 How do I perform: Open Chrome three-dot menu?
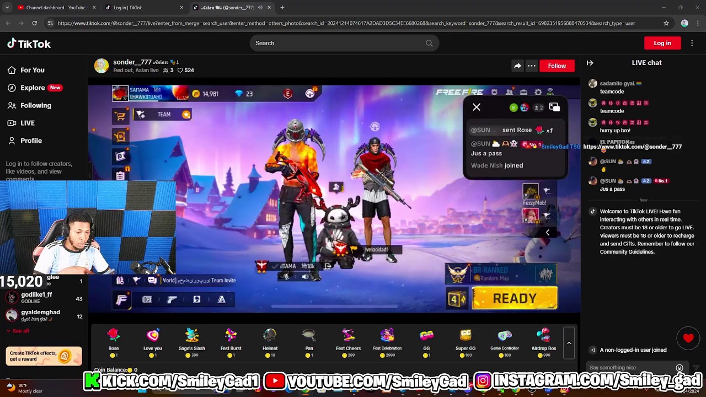(x=697, y=23)
